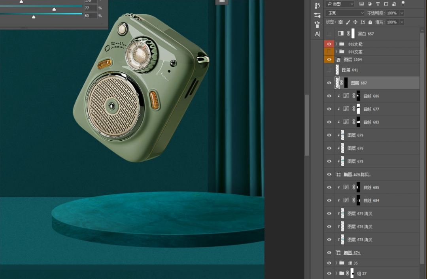Screen dimensions: 427x279
Task: Click the 填充 100% value field
Action: (x=393, y=22)
